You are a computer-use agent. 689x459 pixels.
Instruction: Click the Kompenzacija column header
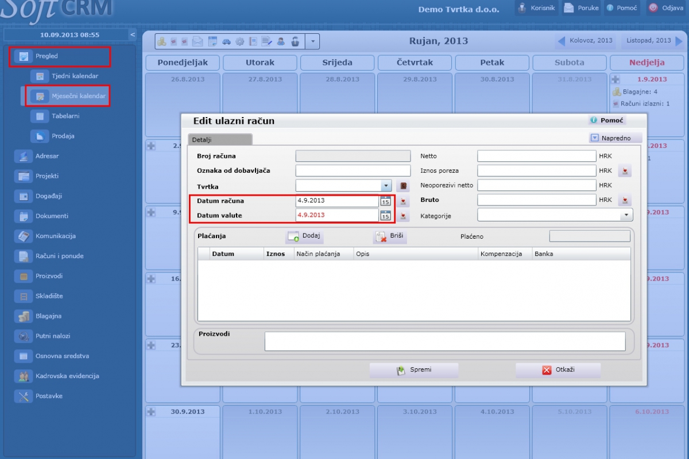click(505, 254)
